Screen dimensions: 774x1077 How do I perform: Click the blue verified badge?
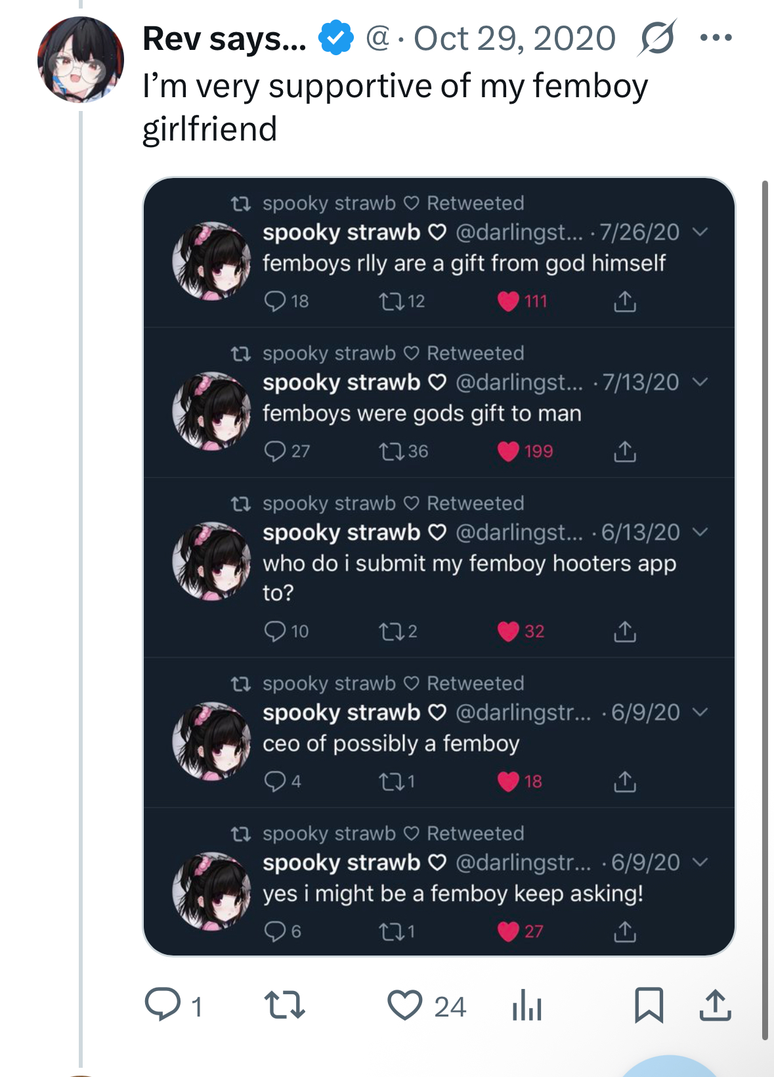tap(335, 38)
